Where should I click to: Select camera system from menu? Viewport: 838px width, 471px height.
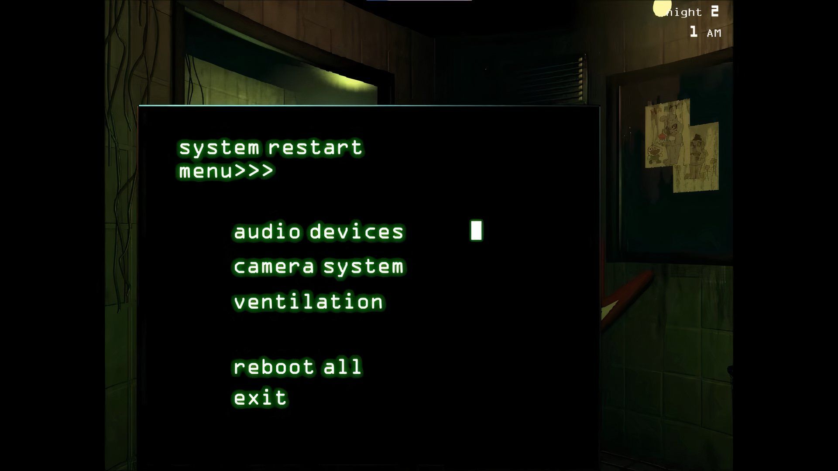319,266
